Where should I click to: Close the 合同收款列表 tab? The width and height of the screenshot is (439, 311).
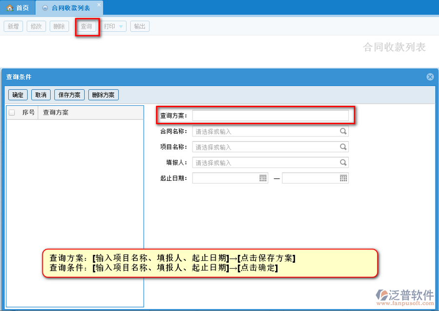(x=99, y=5)
